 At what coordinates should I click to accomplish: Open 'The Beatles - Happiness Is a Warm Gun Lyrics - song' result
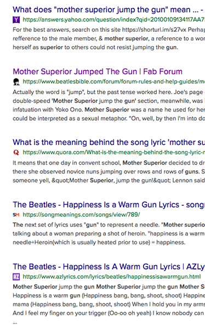point(109,205)
